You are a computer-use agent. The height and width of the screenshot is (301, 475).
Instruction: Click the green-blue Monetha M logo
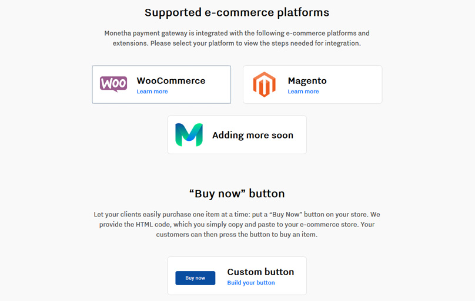coord(189,135)
